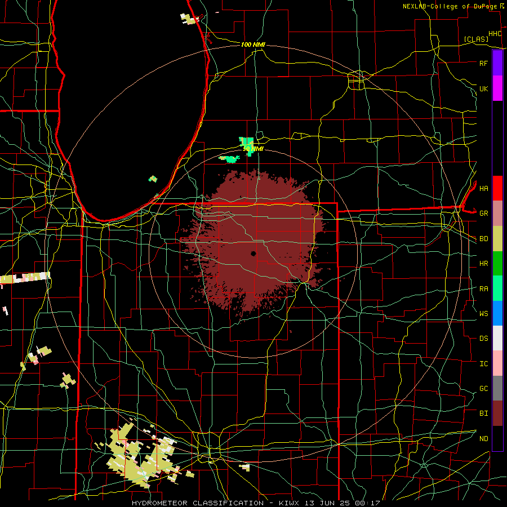Click the 'DS' legend label
The image size is (507, 507).
point(483,339)
